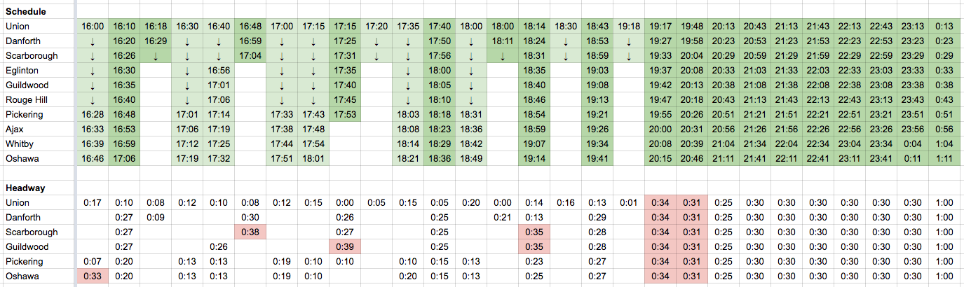This screenshot has width=964, height=287.
Task: Select the 17:53 Pickering time cell
Action: click(345, 114)
